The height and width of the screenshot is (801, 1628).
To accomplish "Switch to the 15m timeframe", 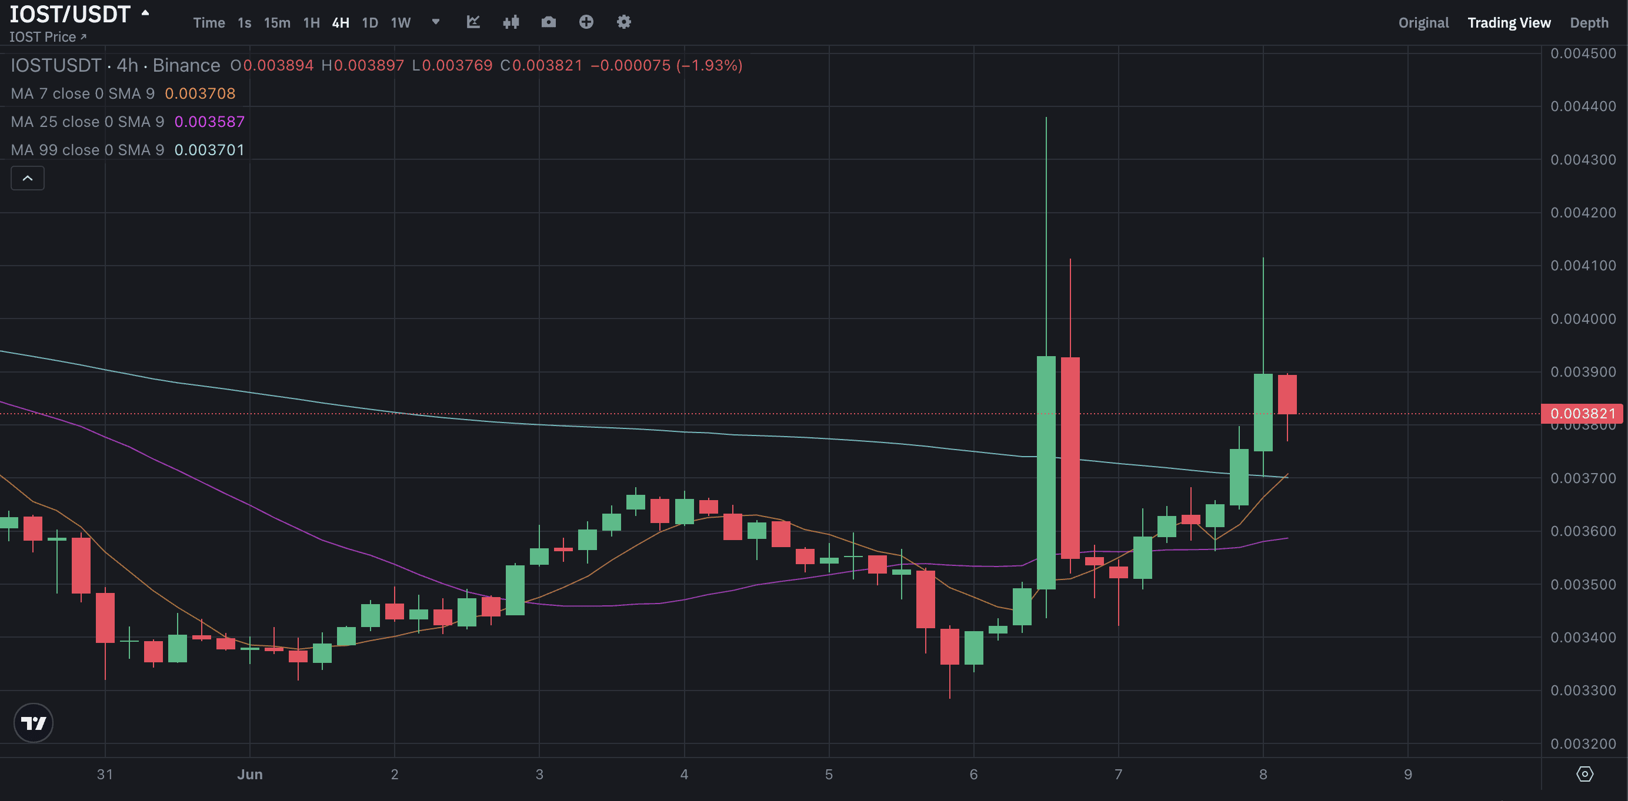I will pos(277,23).
